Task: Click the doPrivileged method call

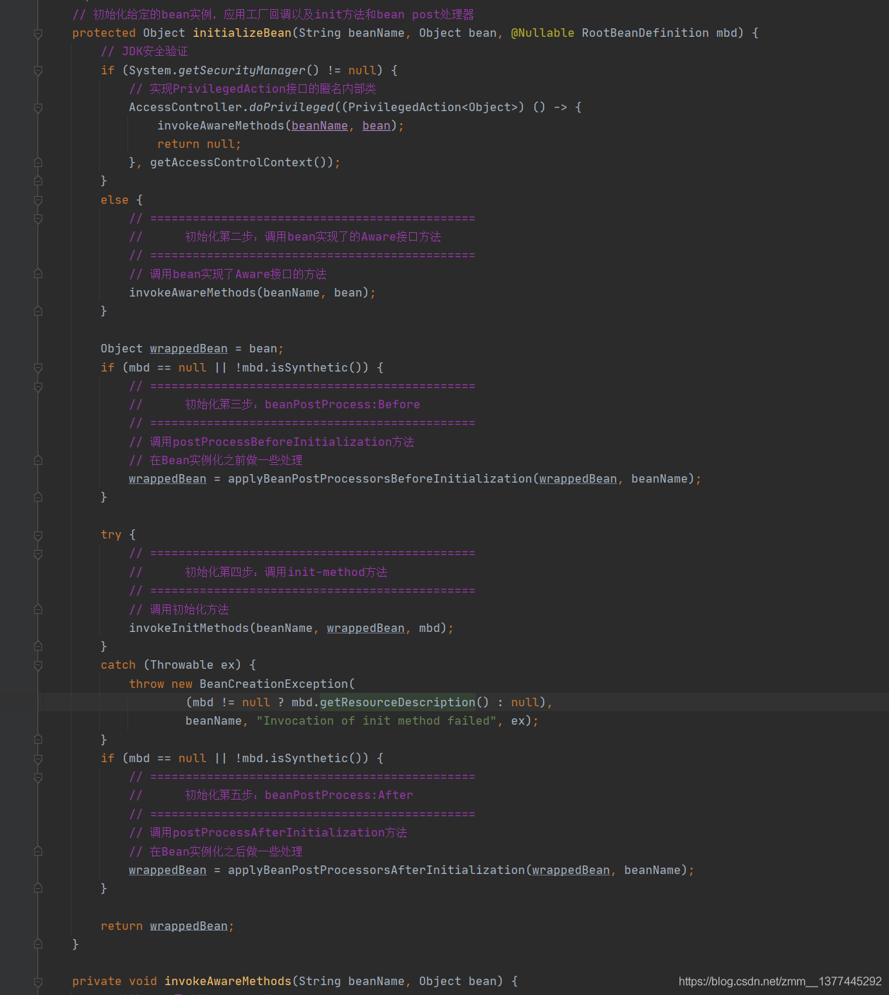Action: (292, 107)
